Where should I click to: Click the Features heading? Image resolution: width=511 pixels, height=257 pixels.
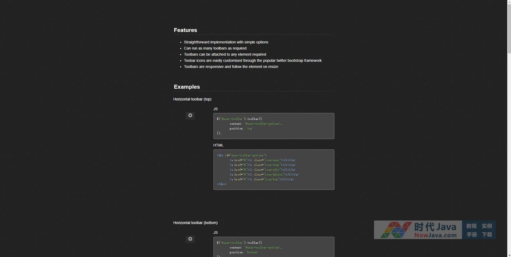pyautogui.click(x=185, y=30)
